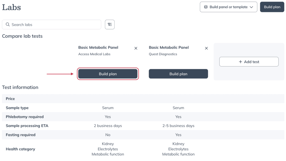The width and height of the screenshot is (286, 161).
Task: Expand the Build panel or template chevron
Action: (251, 7)
